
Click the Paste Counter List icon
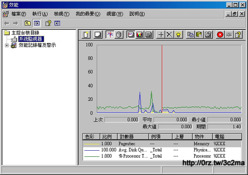[199, 35]
